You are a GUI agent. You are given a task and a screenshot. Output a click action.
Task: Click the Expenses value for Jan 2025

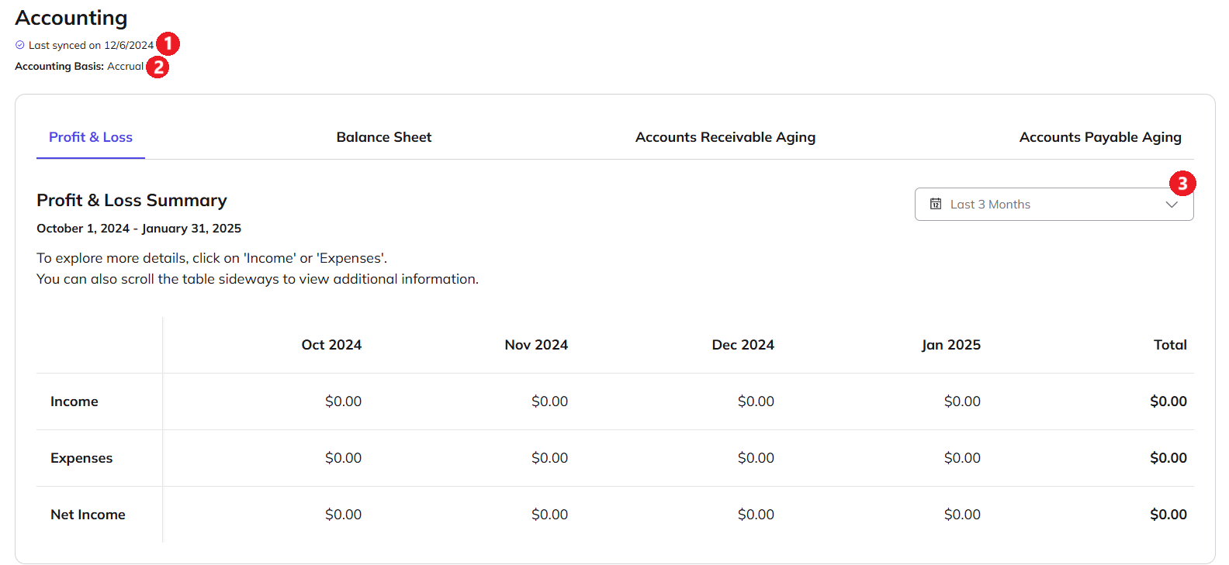(x=962, y=458)
